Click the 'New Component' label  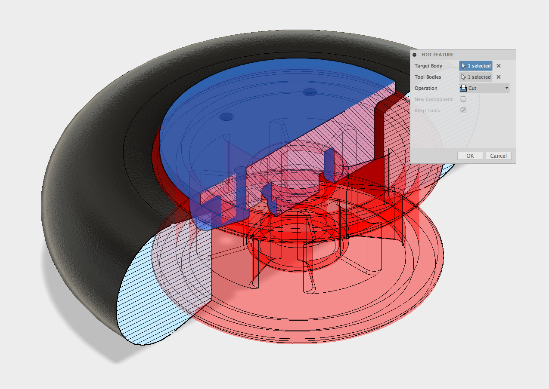pyautogui.click(x=434, y=99)
